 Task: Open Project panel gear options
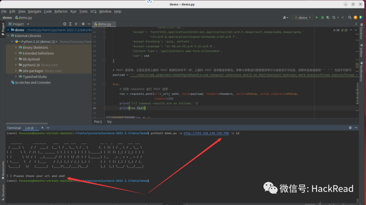(83, 24)
